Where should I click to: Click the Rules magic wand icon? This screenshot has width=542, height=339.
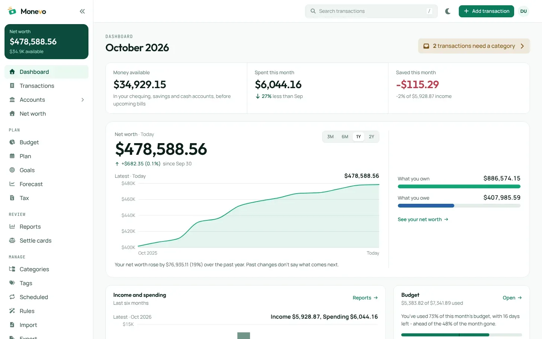[x=12, y=311]
